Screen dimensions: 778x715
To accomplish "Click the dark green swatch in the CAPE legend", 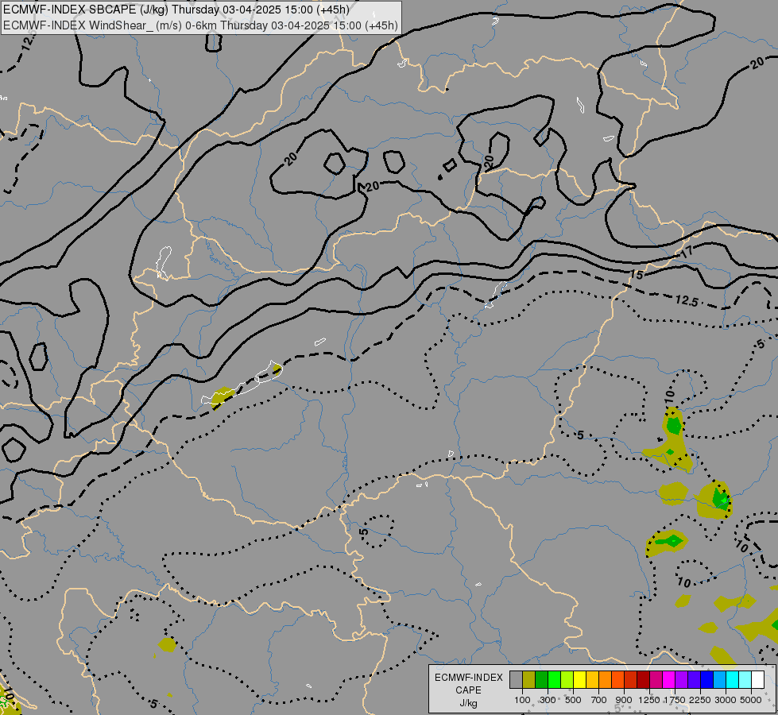I will [542, 679].
